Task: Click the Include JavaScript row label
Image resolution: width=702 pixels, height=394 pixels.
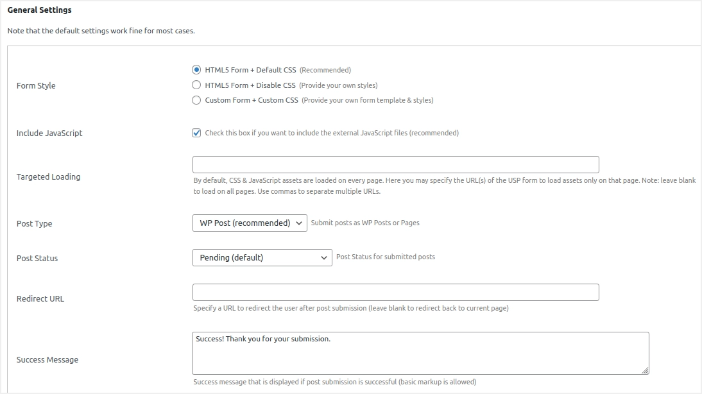Action: coord(49,133)
